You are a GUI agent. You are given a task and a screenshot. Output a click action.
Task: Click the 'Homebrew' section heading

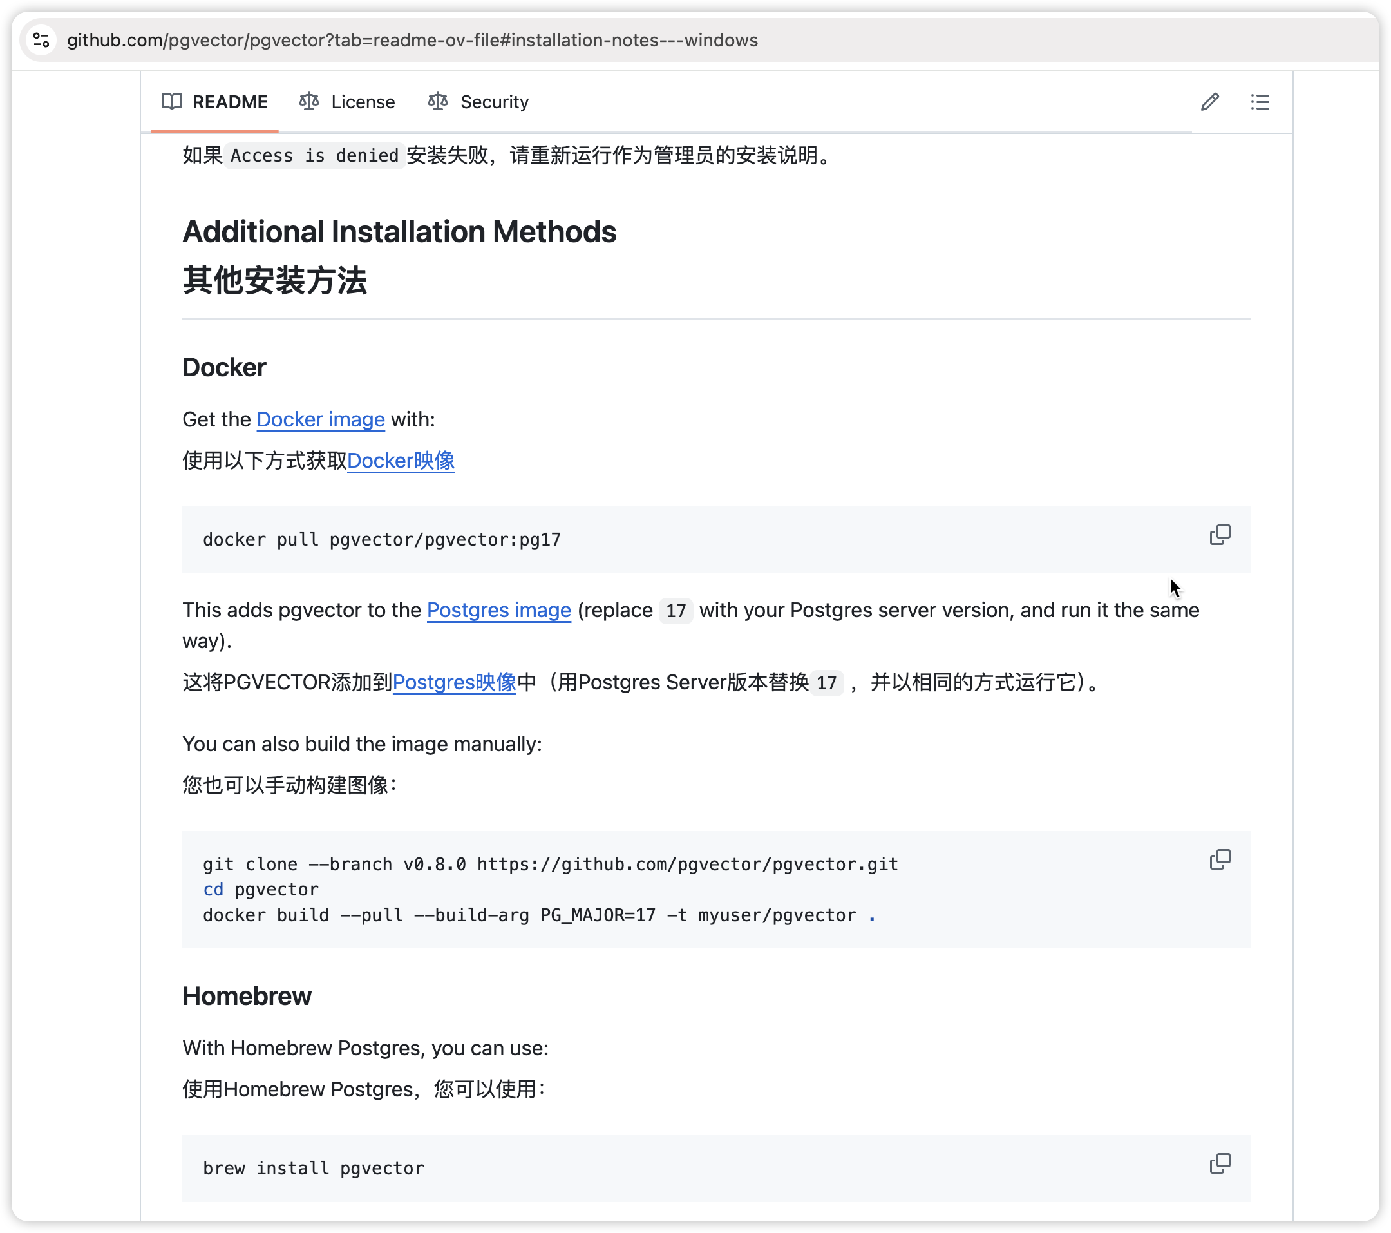pyautogui.click(x=247, y=997)
